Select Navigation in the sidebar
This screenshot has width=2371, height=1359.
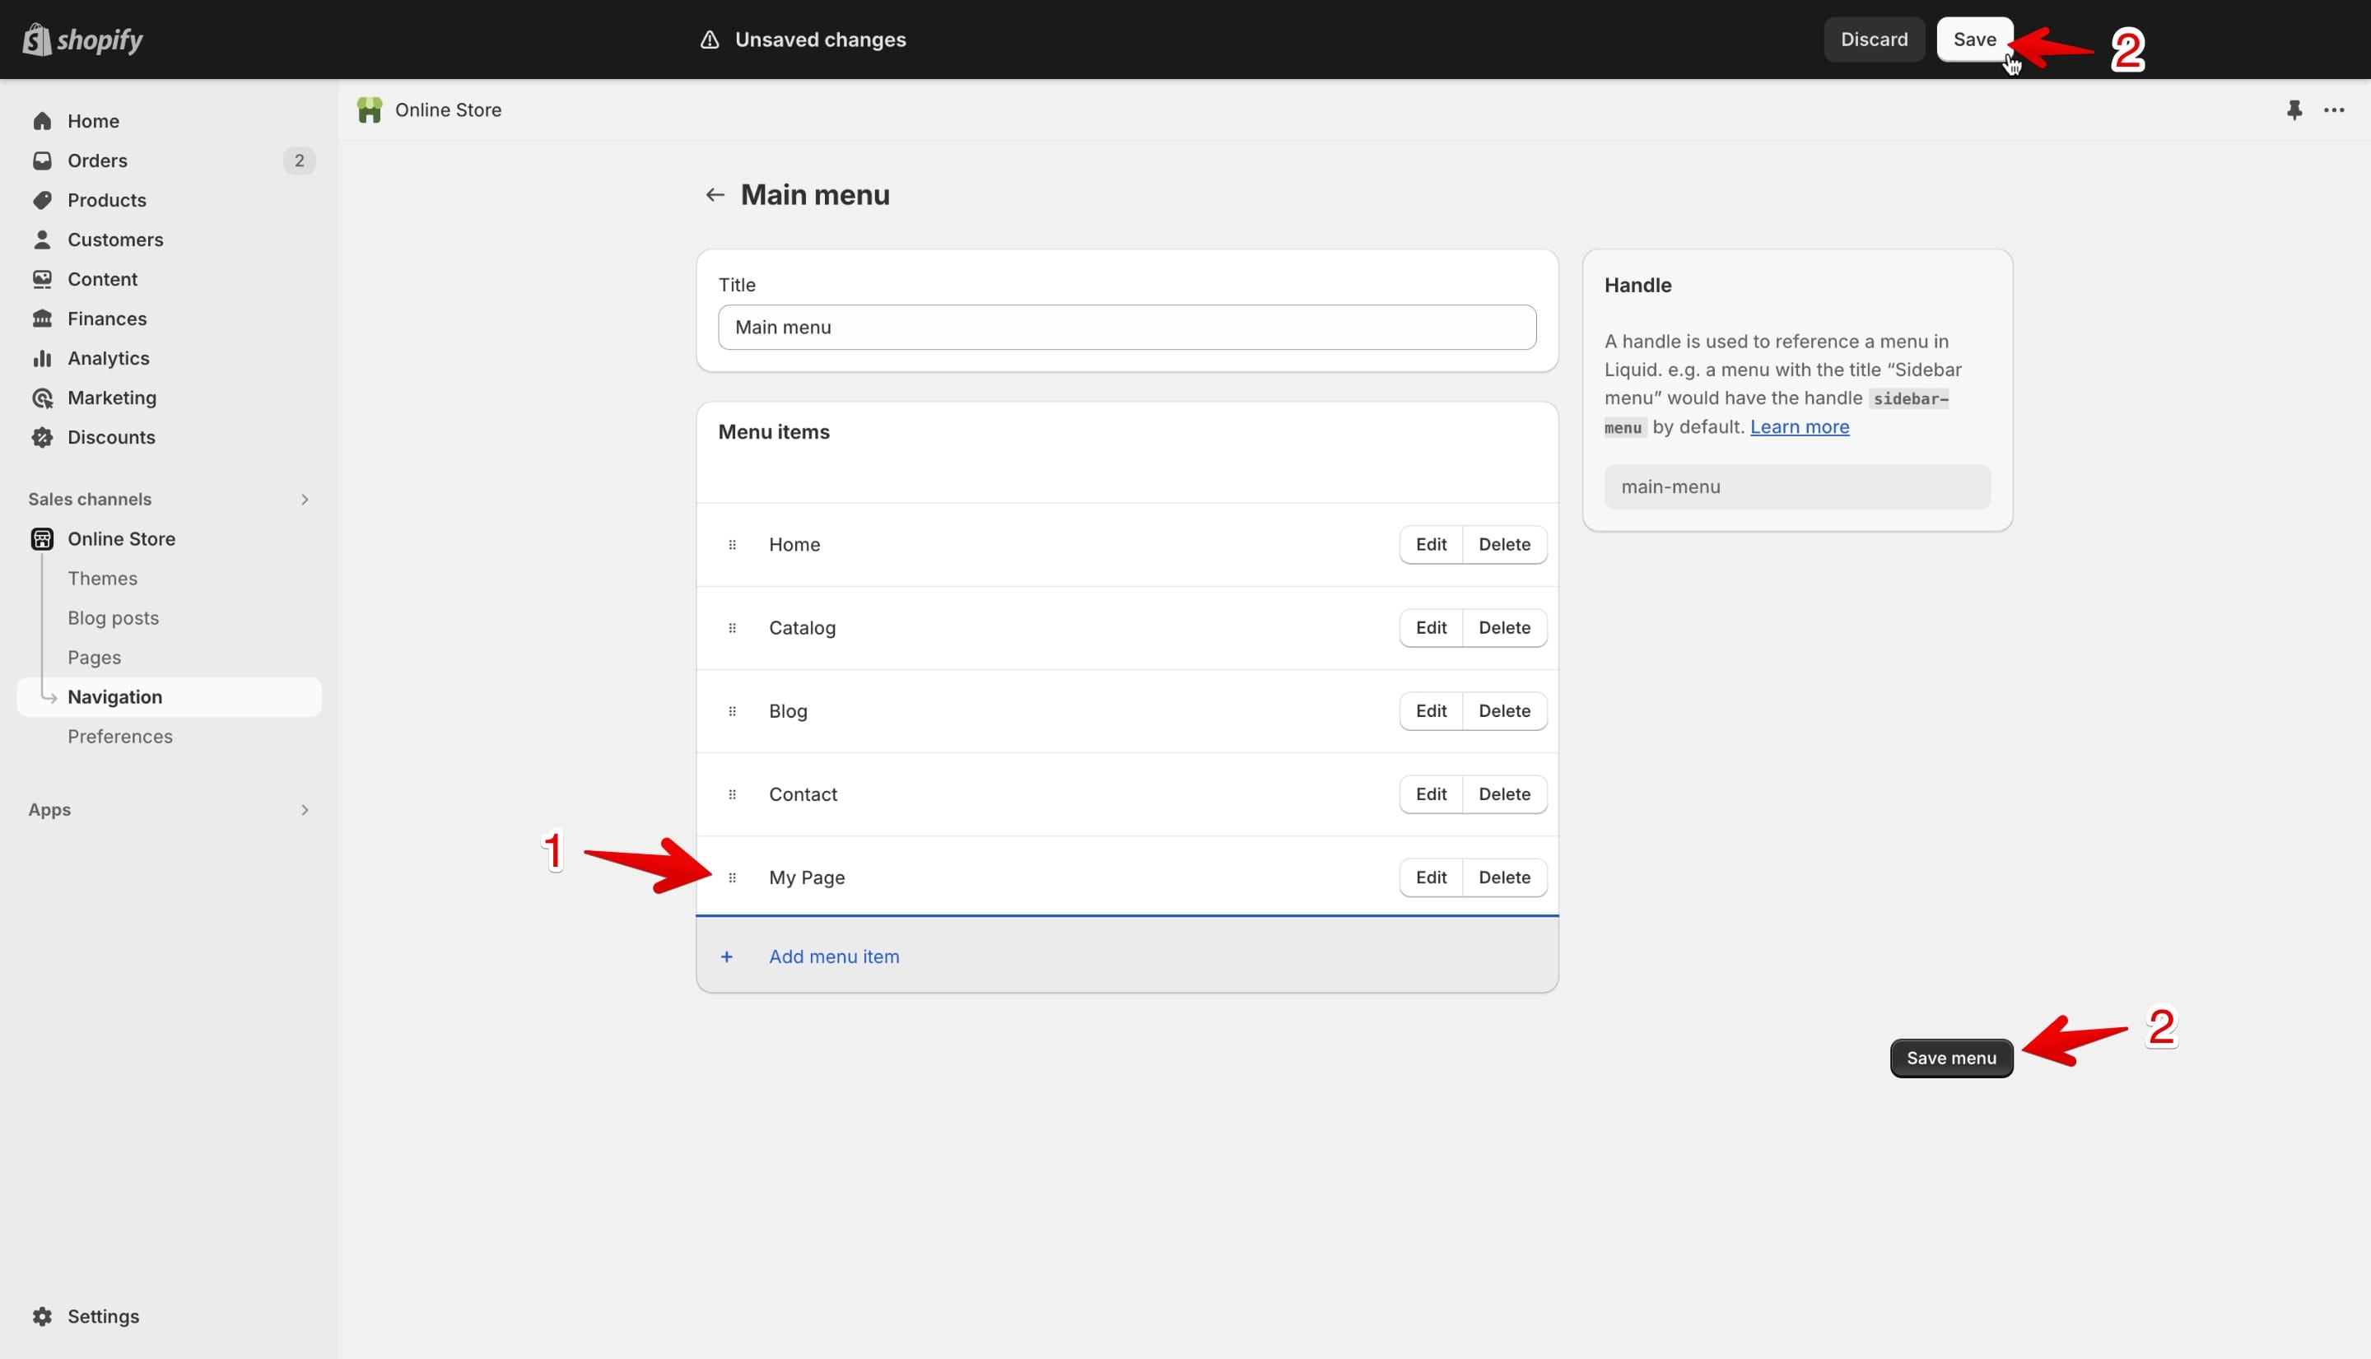169,697
